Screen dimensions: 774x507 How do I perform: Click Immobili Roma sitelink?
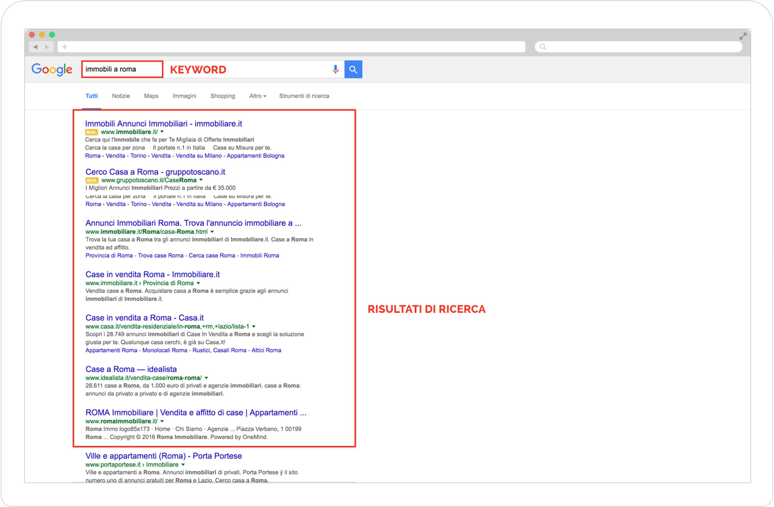[260, 255]
